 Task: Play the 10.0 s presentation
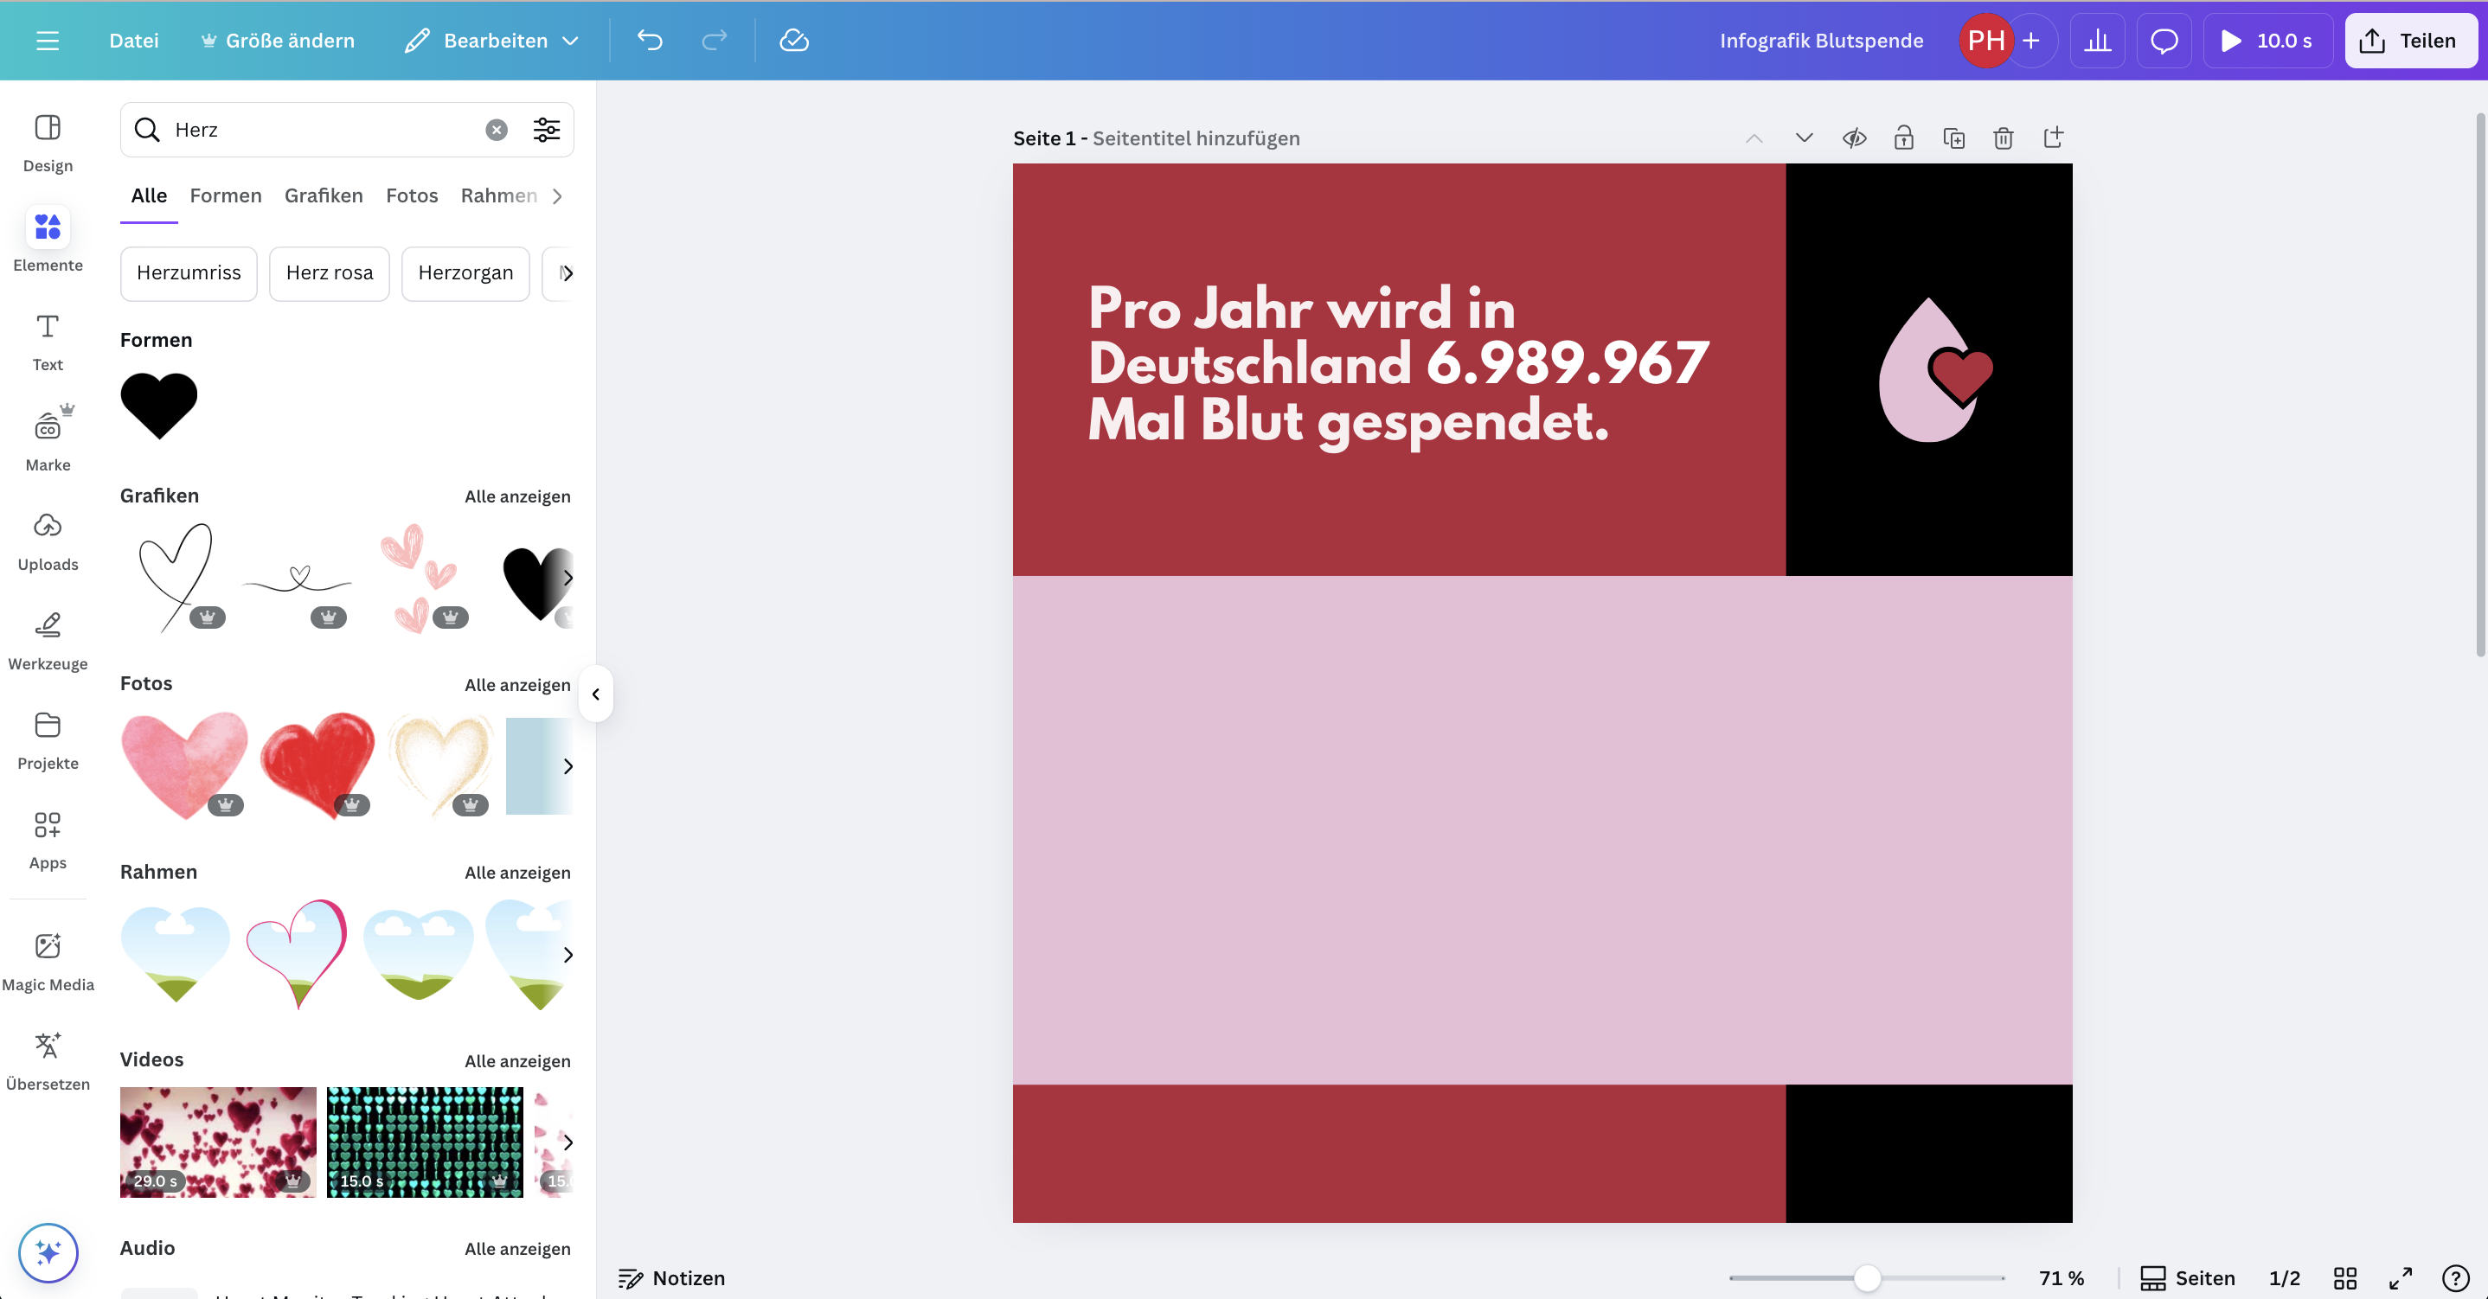click(2267, 41)
